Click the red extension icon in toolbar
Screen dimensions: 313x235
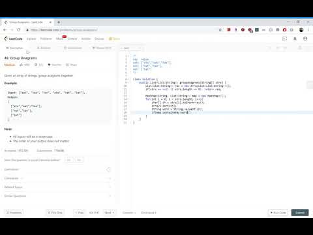pos(229,30)
